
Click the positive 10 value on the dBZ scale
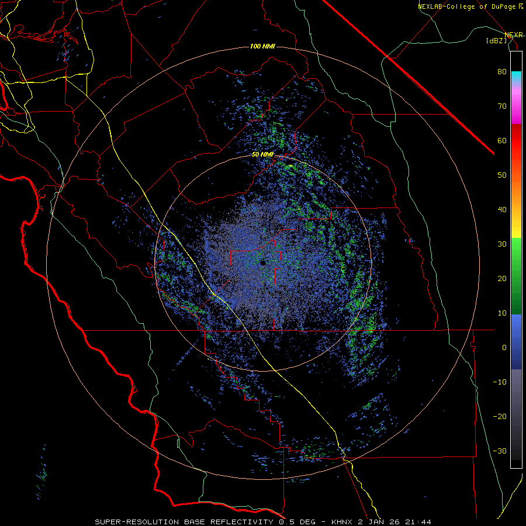[502, 313]
